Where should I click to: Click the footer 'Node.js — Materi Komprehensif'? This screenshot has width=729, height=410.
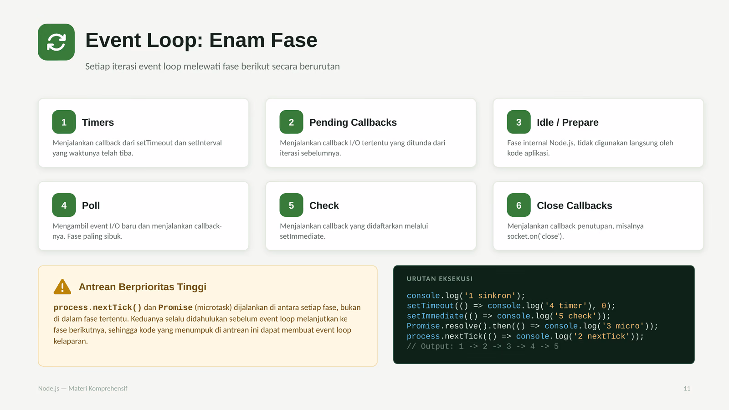coord(83,389)
